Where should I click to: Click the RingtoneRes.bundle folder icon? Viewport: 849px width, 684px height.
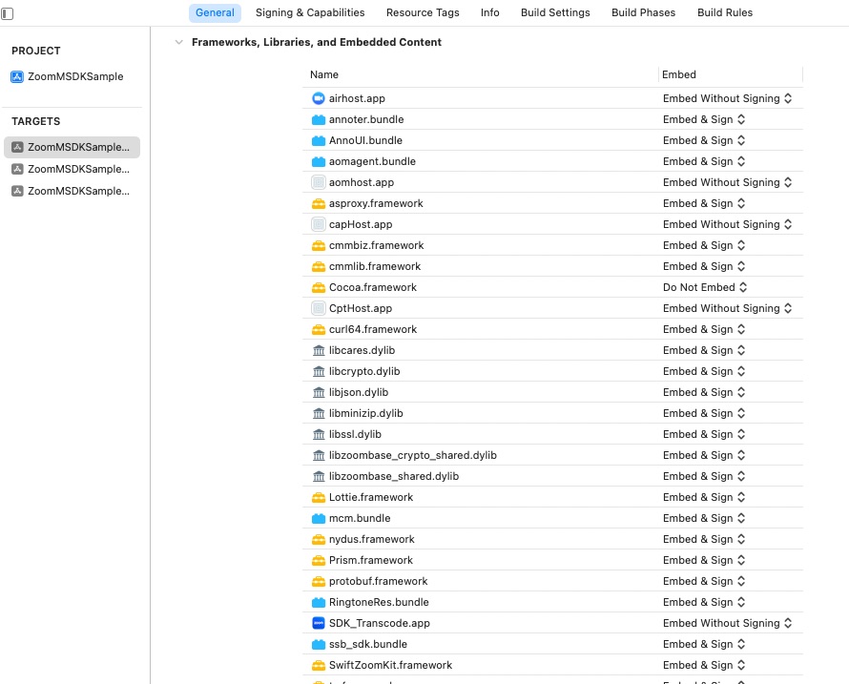319,603
